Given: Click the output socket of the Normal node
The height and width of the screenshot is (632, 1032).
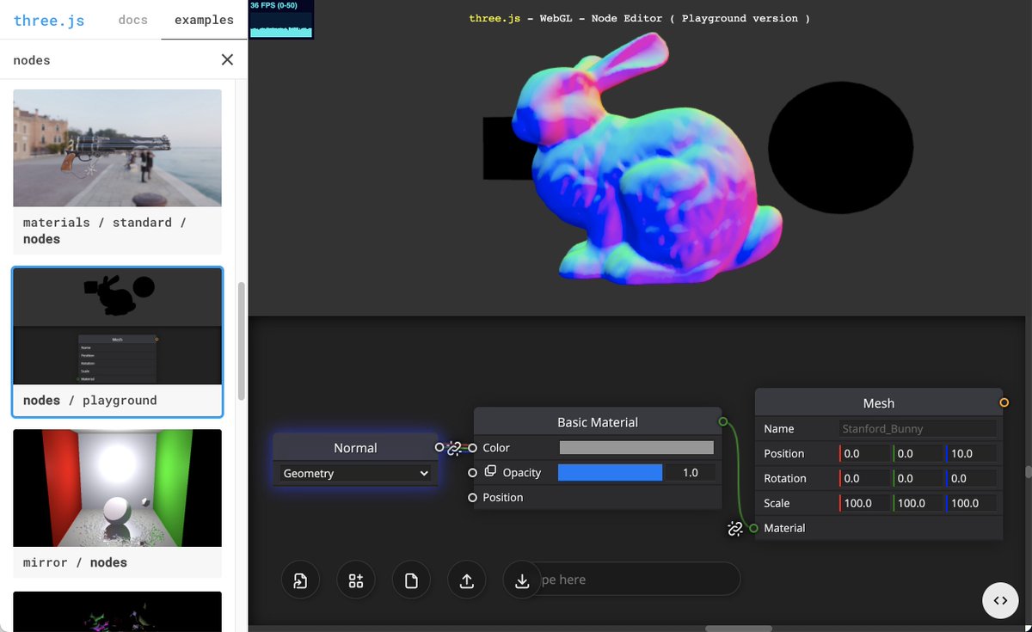Looking at the screenshot, I should click(x=439, y=447).
